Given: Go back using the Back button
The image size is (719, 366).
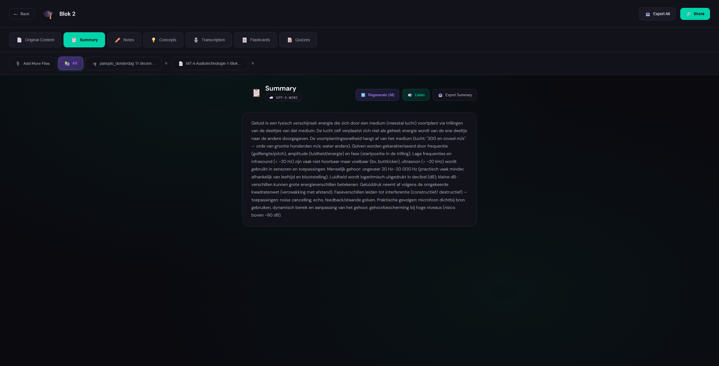Looking at the screenshot, I should point(22,14).
